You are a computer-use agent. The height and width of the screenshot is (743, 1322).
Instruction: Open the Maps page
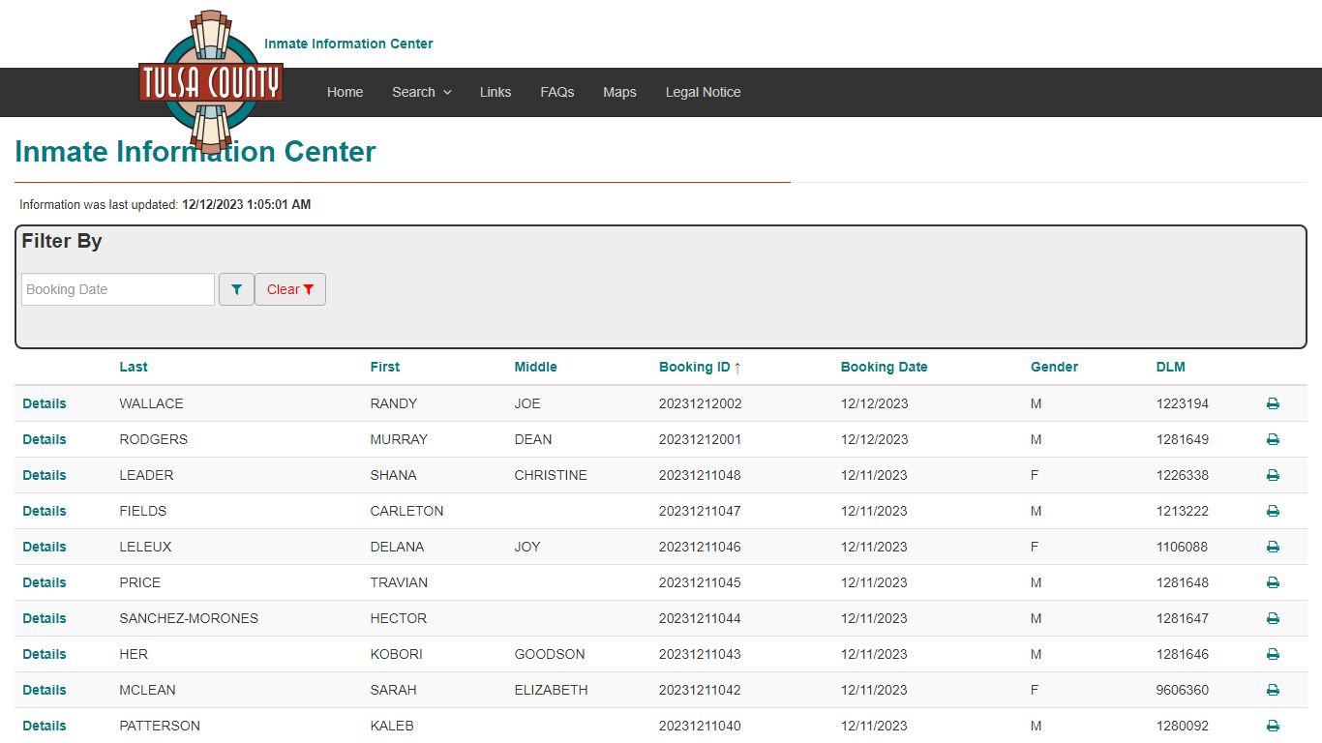[x=619, y=92]
